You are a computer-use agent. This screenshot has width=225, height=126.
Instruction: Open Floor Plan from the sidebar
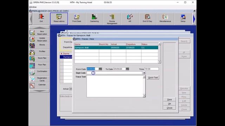click(39, 66)
